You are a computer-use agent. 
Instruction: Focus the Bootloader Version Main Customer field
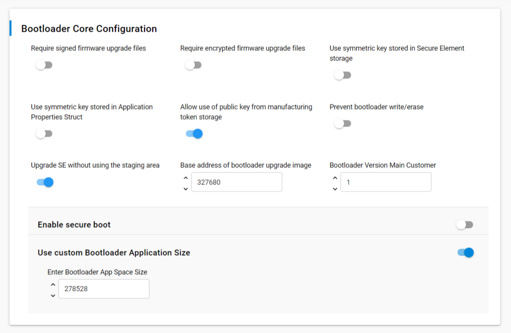[x=386, y=183]
